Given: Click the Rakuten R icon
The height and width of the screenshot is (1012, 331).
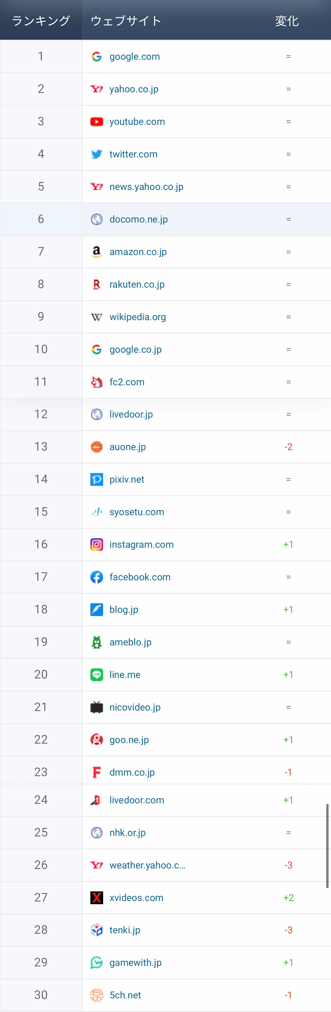Looking at the screenshot, I should 96,284.
